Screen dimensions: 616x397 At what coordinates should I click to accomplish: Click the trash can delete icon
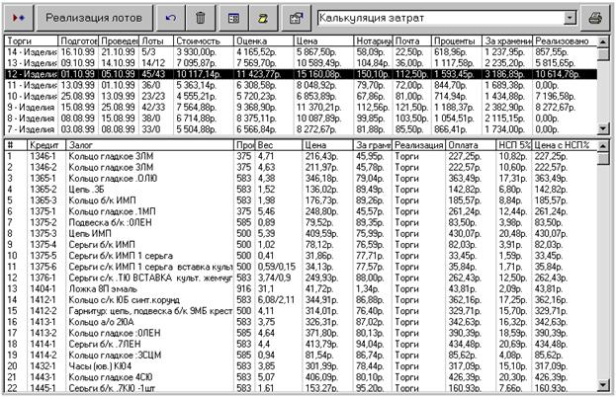[201, 18]
